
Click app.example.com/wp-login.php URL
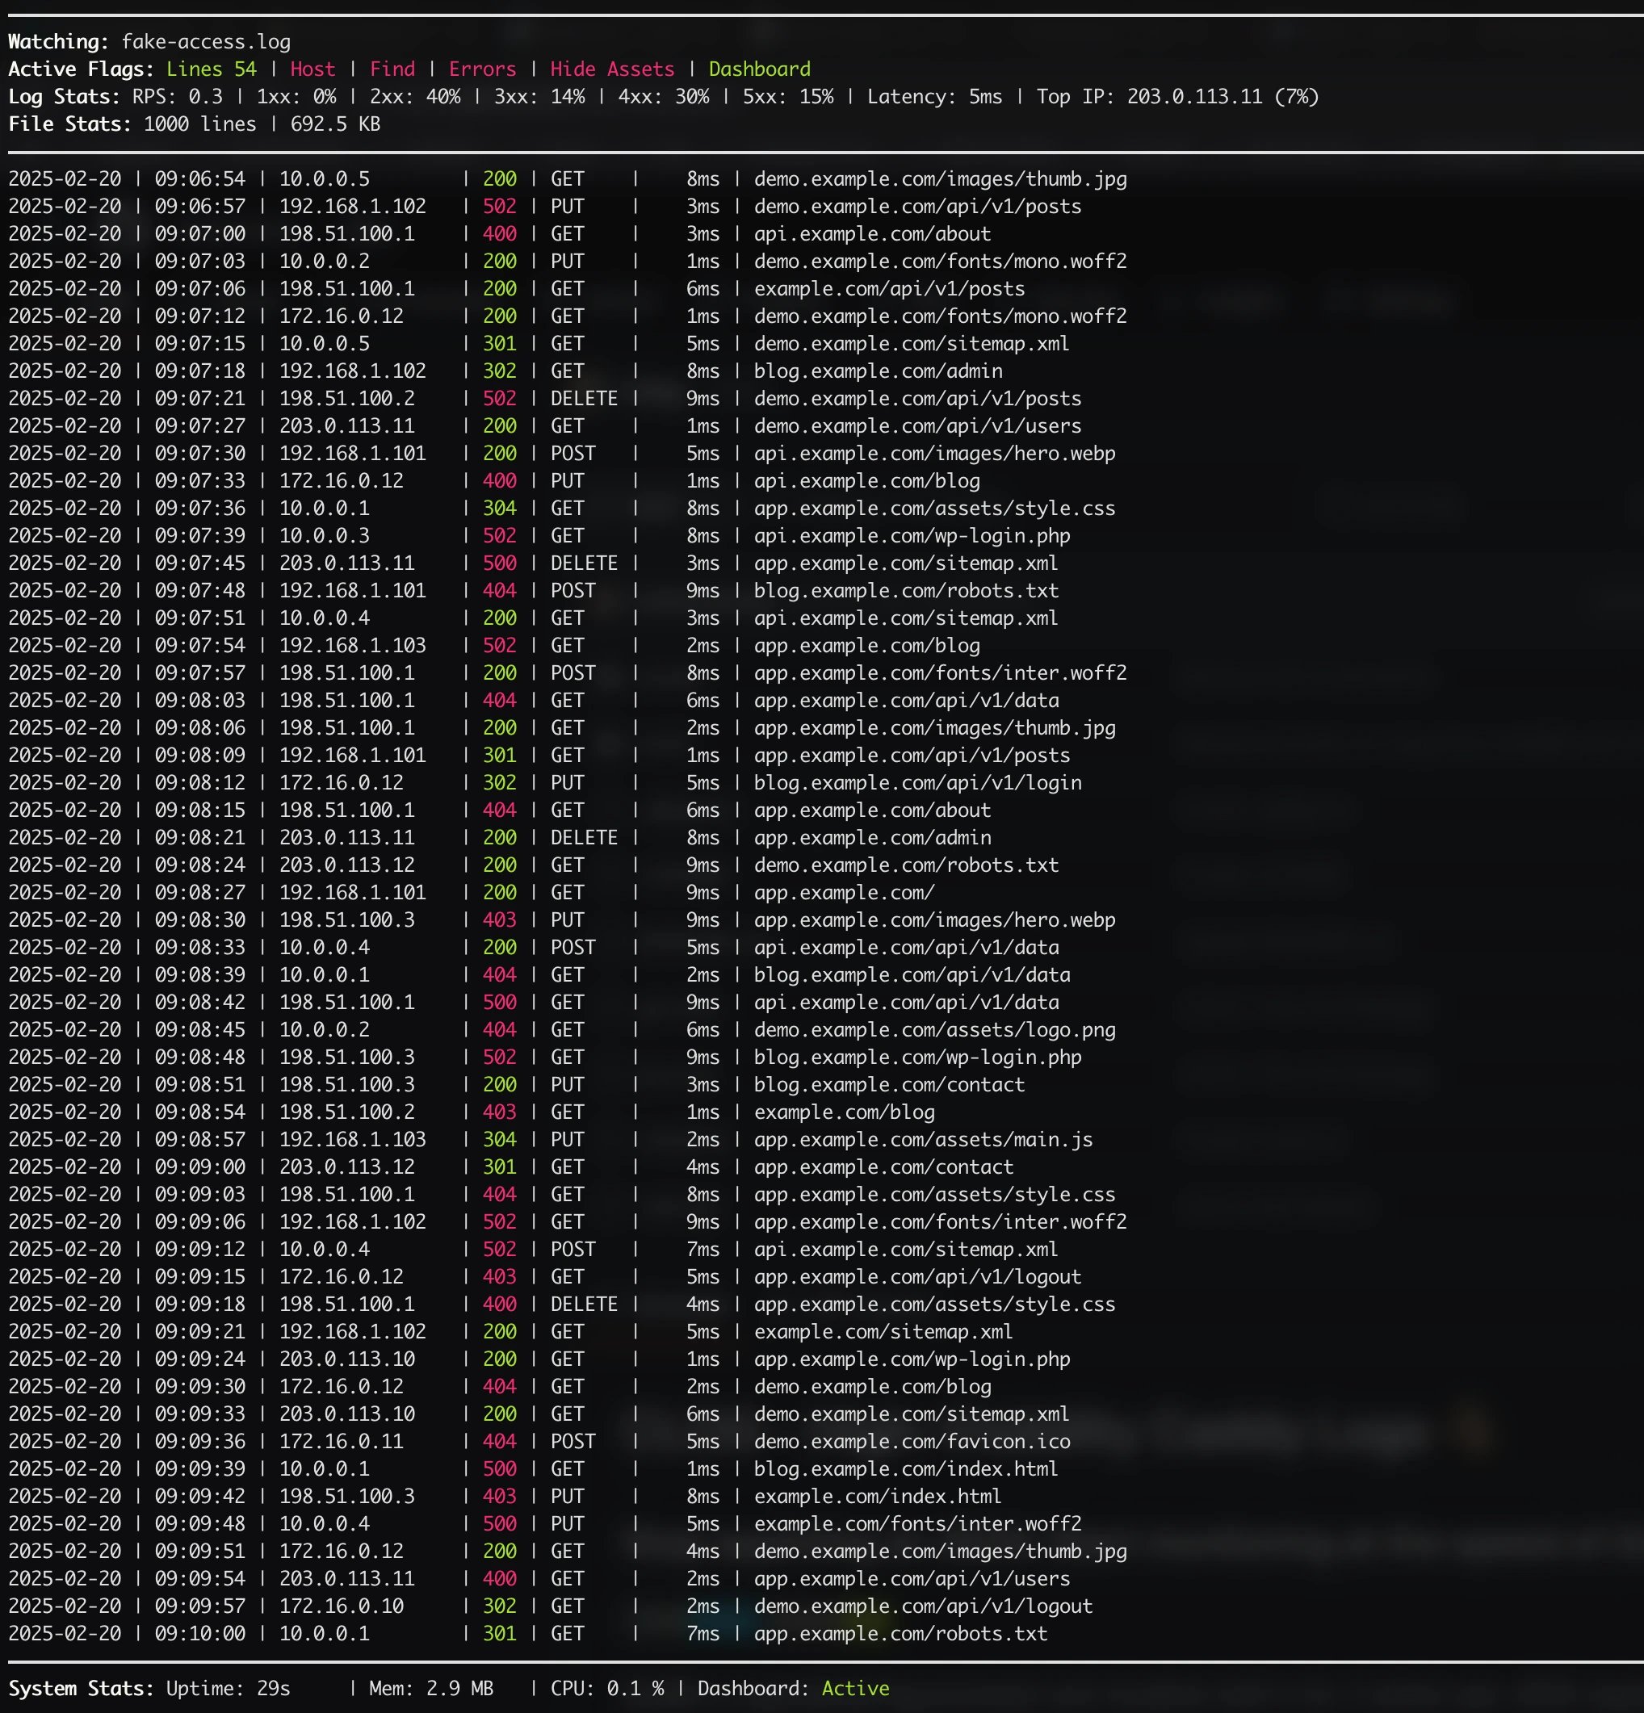coord(912,1359)
